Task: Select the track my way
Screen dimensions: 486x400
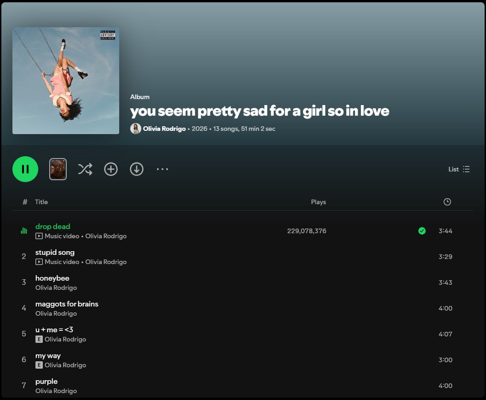Action: (x=48, y=356)
